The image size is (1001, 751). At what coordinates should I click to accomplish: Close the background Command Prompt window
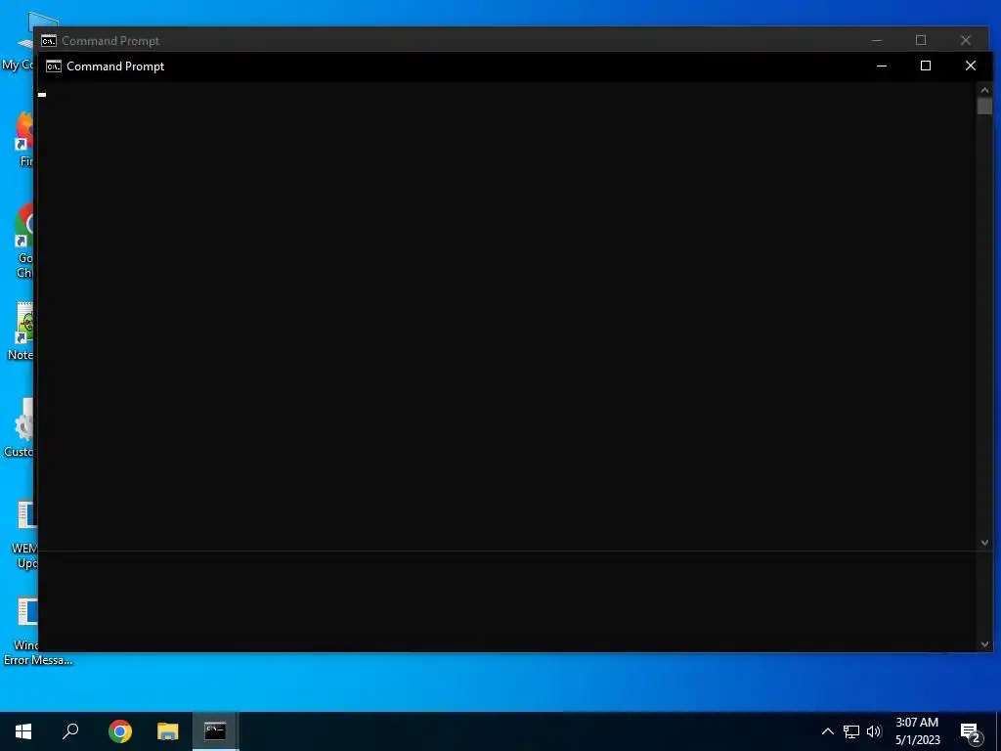[965, 40]
